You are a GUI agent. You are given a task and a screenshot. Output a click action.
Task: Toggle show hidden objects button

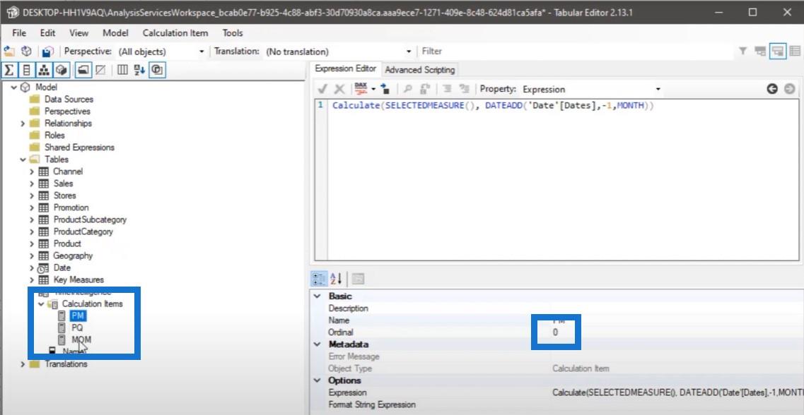point(100,70)
